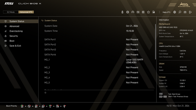Click the exit door icon in toolbar
Viewport: 196px width, 110px height.
pos(190,12)
